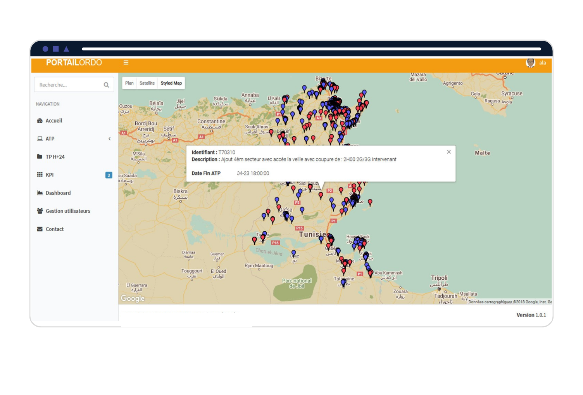This screenshot has height=395, width=583.
Task: Open the ATP menu item
Action: pyautogui.click(x=74, y=139)
